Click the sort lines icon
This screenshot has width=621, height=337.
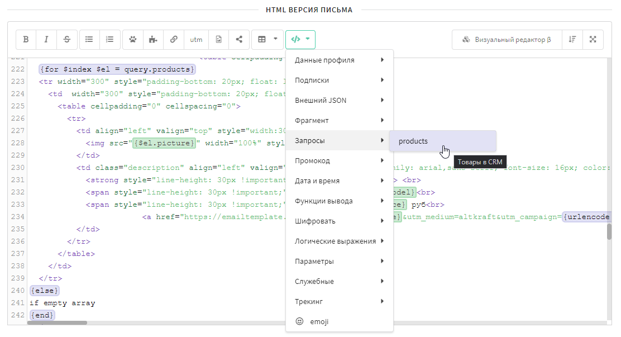572,40
